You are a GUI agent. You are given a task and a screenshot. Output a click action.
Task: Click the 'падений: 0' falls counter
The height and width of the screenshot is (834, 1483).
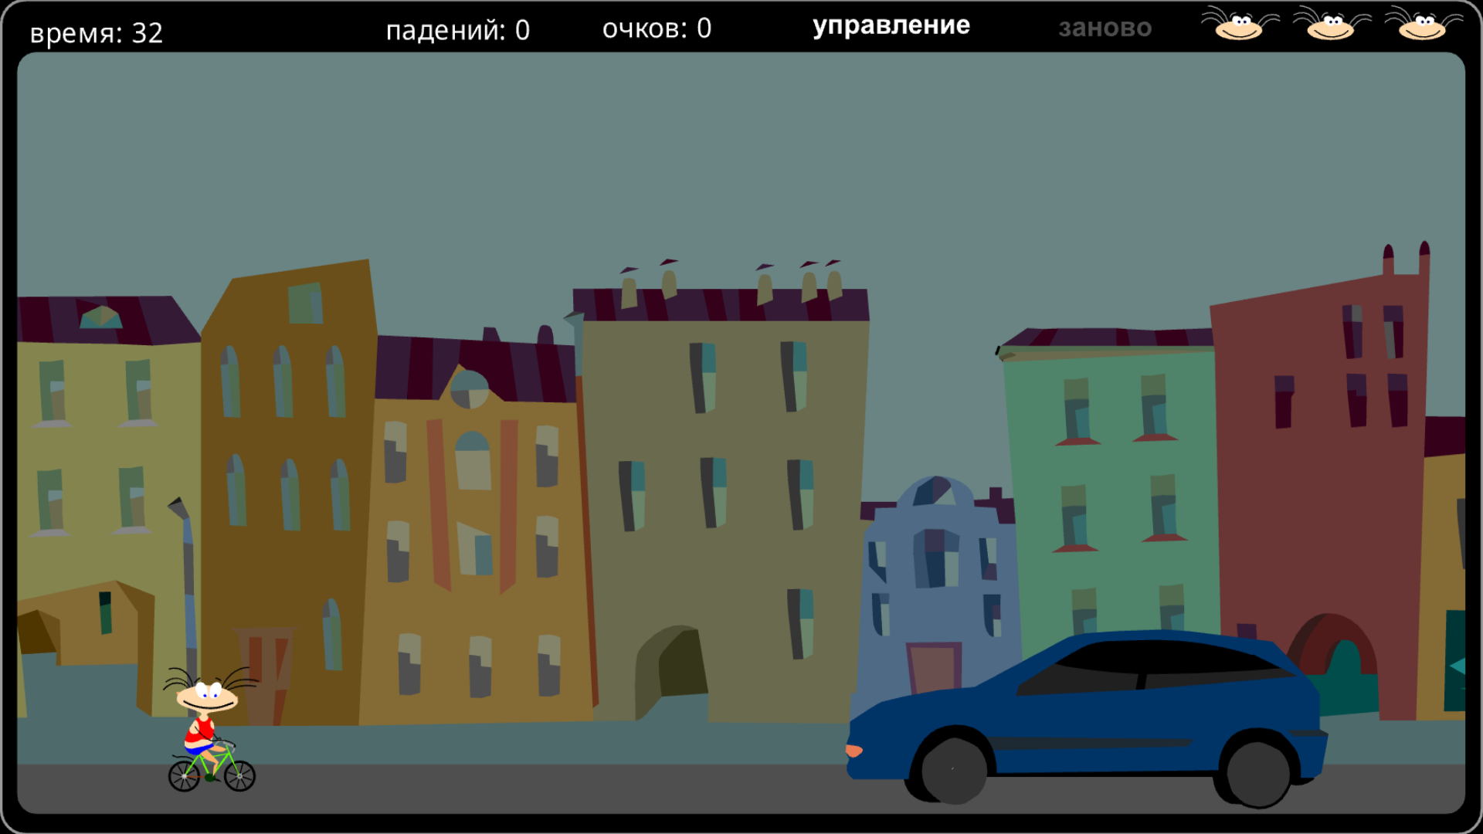[457, 29]
